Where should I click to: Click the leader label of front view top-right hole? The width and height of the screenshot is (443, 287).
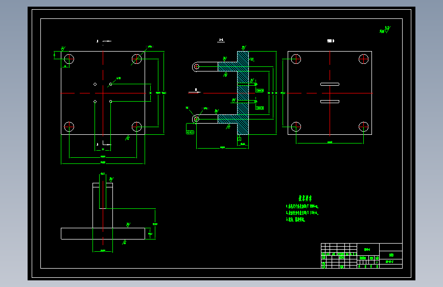click(150, 46)
